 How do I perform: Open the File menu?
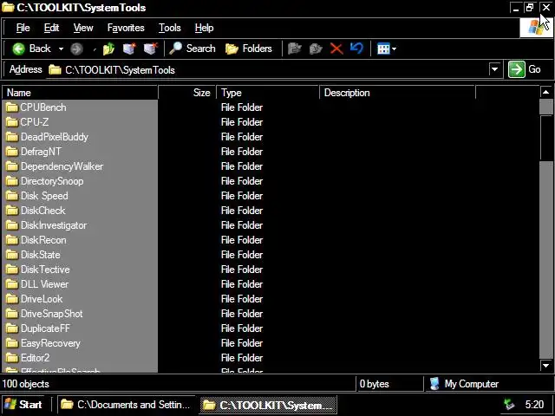[23, 28]
